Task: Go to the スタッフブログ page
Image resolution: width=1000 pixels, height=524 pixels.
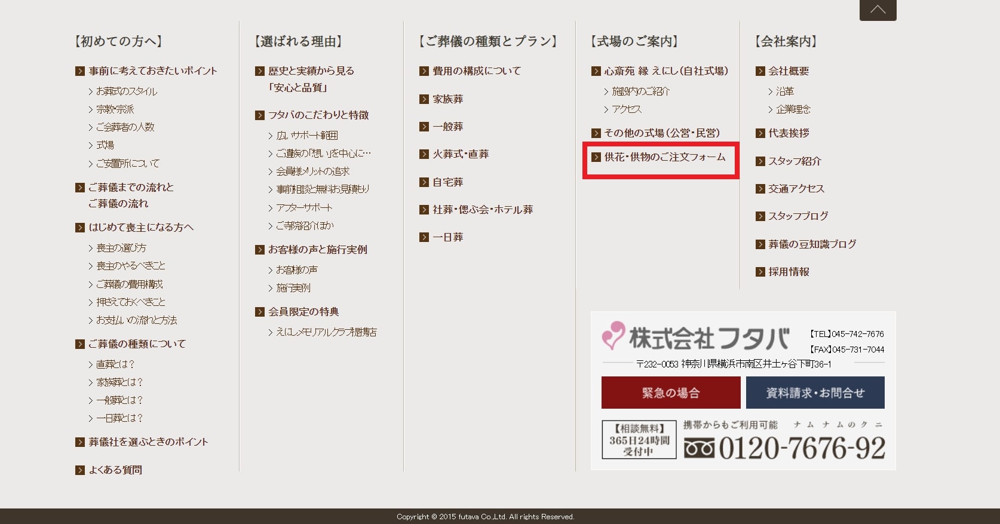Action: pos(798,216)
